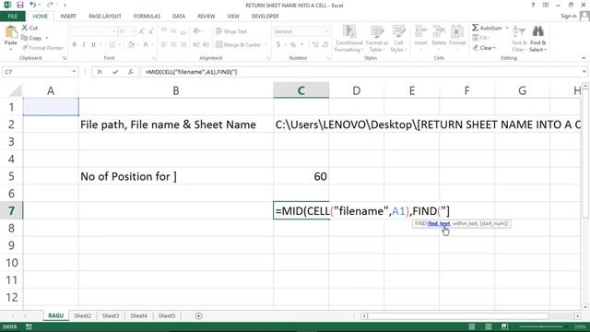Open Find & Select binoculars
This screenshot has height=332, width=590.
537,39
